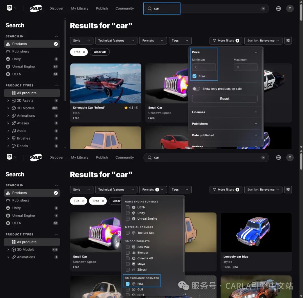
Task: Check Unreal Engine format checkbox
Action: pyautogui.click(x=128, y=219)
